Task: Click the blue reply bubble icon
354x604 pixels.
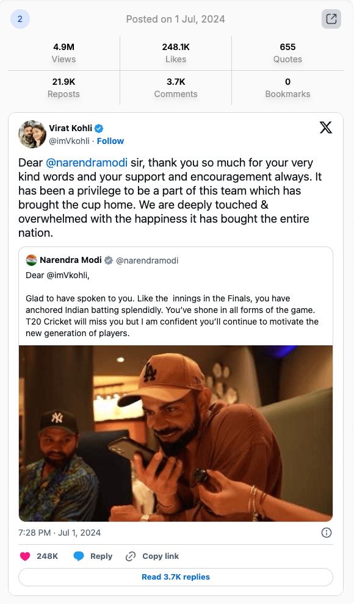Action: pos(79,556)
